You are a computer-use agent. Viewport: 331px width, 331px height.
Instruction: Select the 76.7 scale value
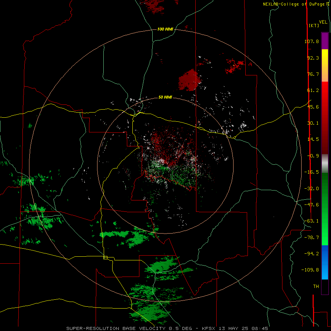tap(313, 74)
